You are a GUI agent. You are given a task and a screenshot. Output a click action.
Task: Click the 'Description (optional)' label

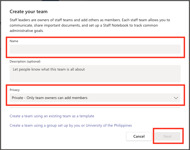(x=25, y=61)
